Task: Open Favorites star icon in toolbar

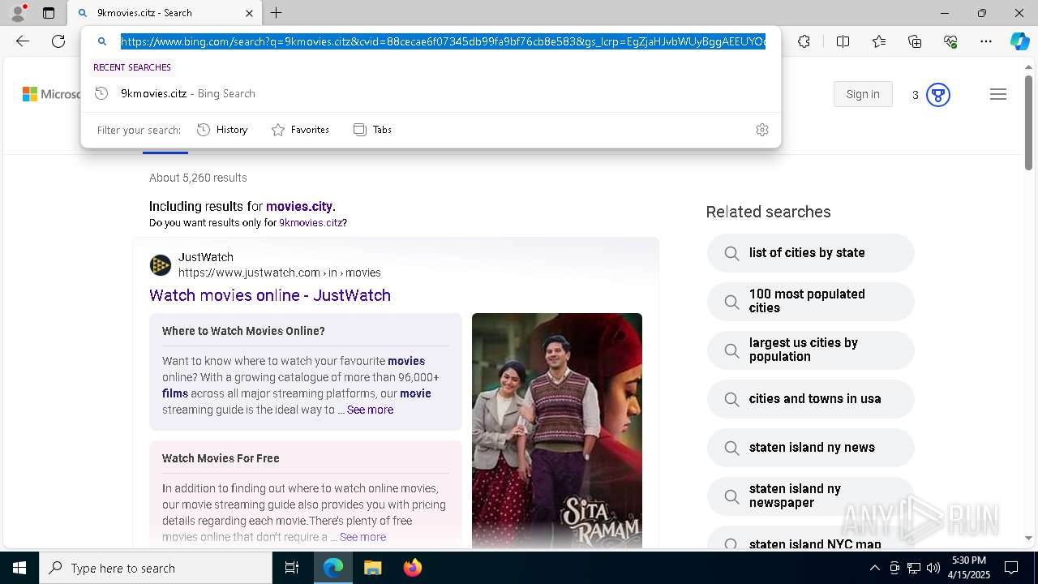Action: pos(879,41)
